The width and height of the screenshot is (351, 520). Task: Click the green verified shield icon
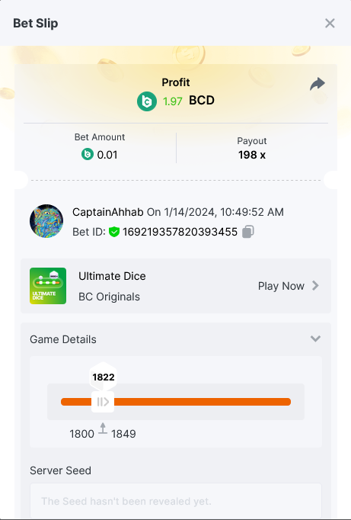tap(114, 232)
